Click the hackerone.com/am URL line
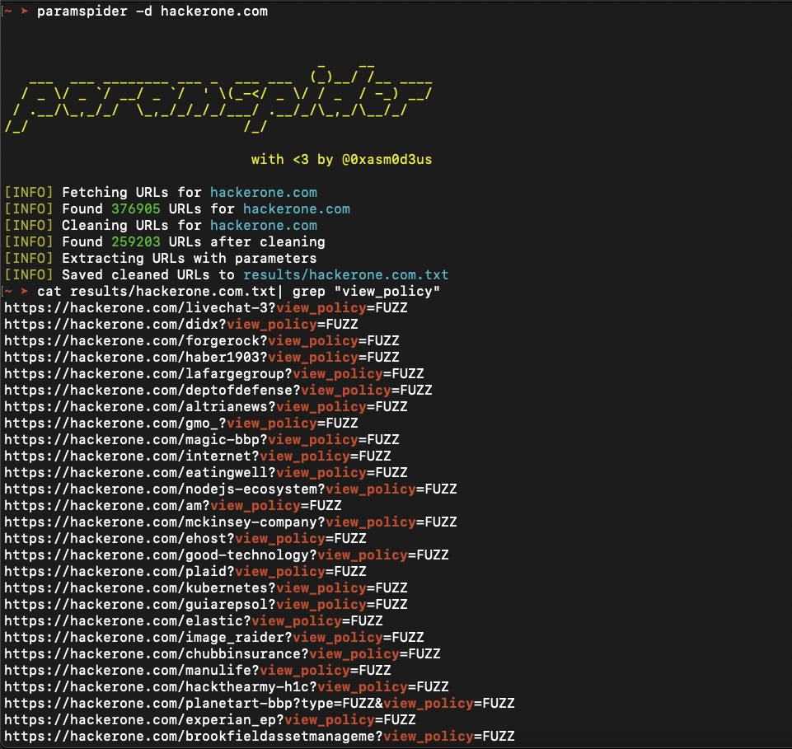This screenshot has height=749, width=792. (173, 506)
